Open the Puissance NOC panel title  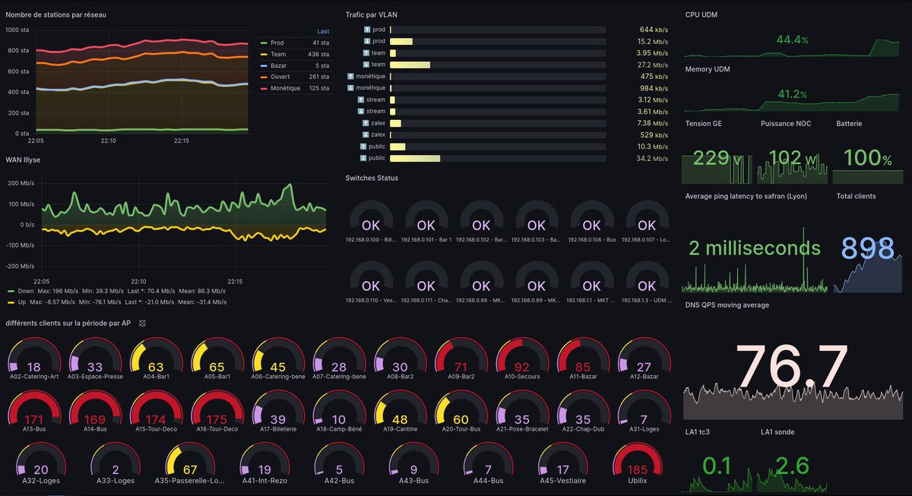click(786, 123)
